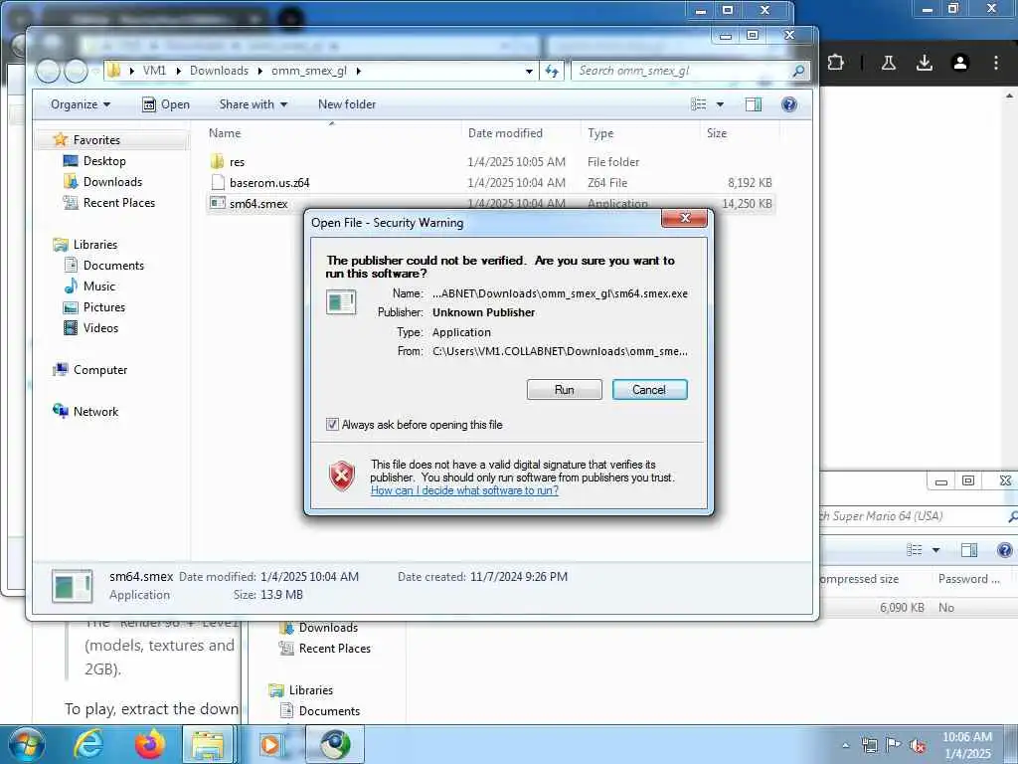Image resolution: width=1018 pixels, height=764 pixels.
Task: Cancel the Open File security warning
Action: coord(649,390)
